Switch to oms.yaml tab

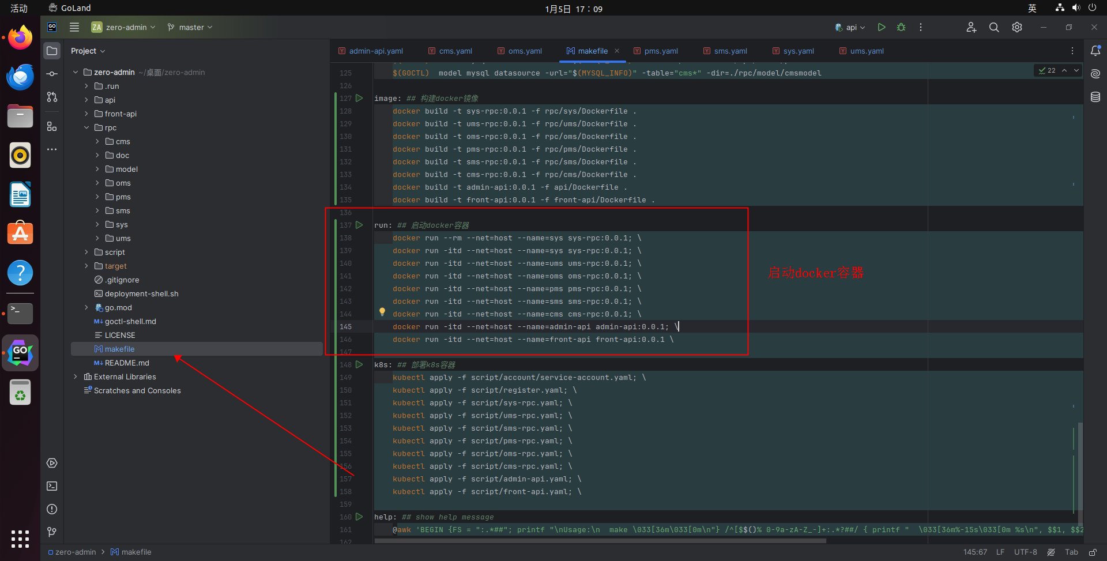pos(519,51)
